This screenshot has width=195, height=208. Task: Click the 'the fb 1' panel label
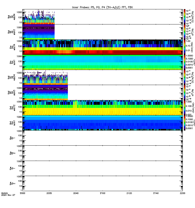pyautogui.click(x=12, y=168)
